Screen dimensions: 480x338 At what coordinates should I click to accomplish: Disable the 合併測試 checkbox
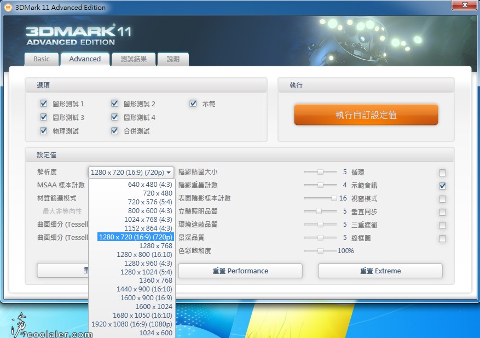pyautogui.click(x=114, y=131)
